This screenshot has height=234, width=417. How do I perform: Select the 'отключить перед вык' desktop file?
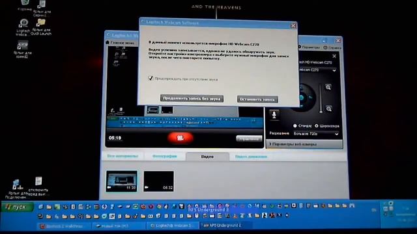click(x=38, y=187)
